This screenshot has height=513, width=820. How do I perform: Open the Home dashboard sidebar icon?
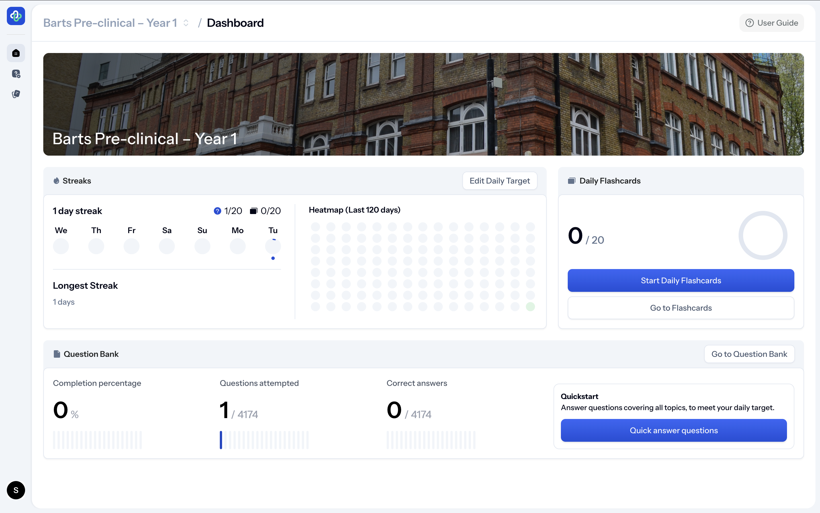point(16,53)
